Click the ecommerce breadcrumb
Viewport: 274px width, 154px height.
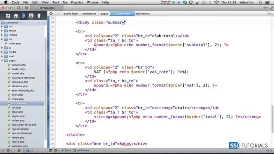89,14
